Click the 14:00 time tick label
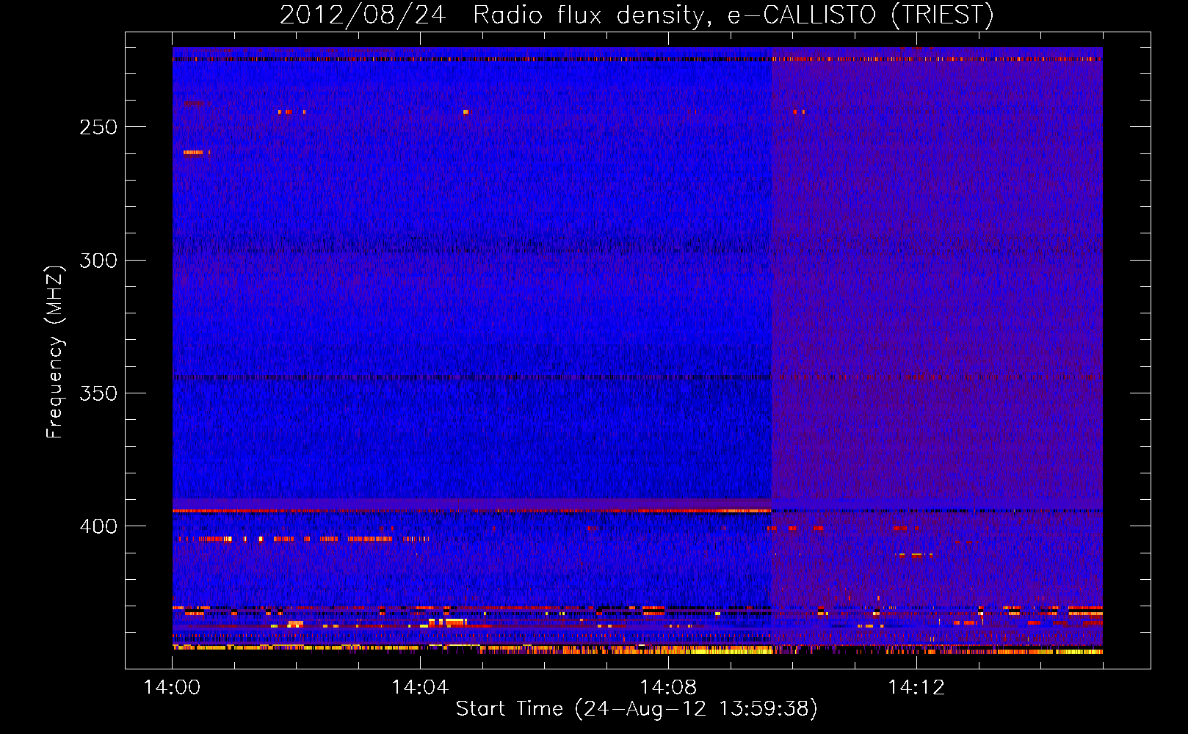Viewport: 1188px width, 734px height. 172,688
